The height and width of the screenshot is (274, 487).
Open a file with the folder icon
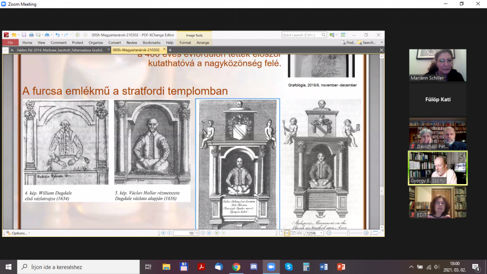click(x=14, y=35)
